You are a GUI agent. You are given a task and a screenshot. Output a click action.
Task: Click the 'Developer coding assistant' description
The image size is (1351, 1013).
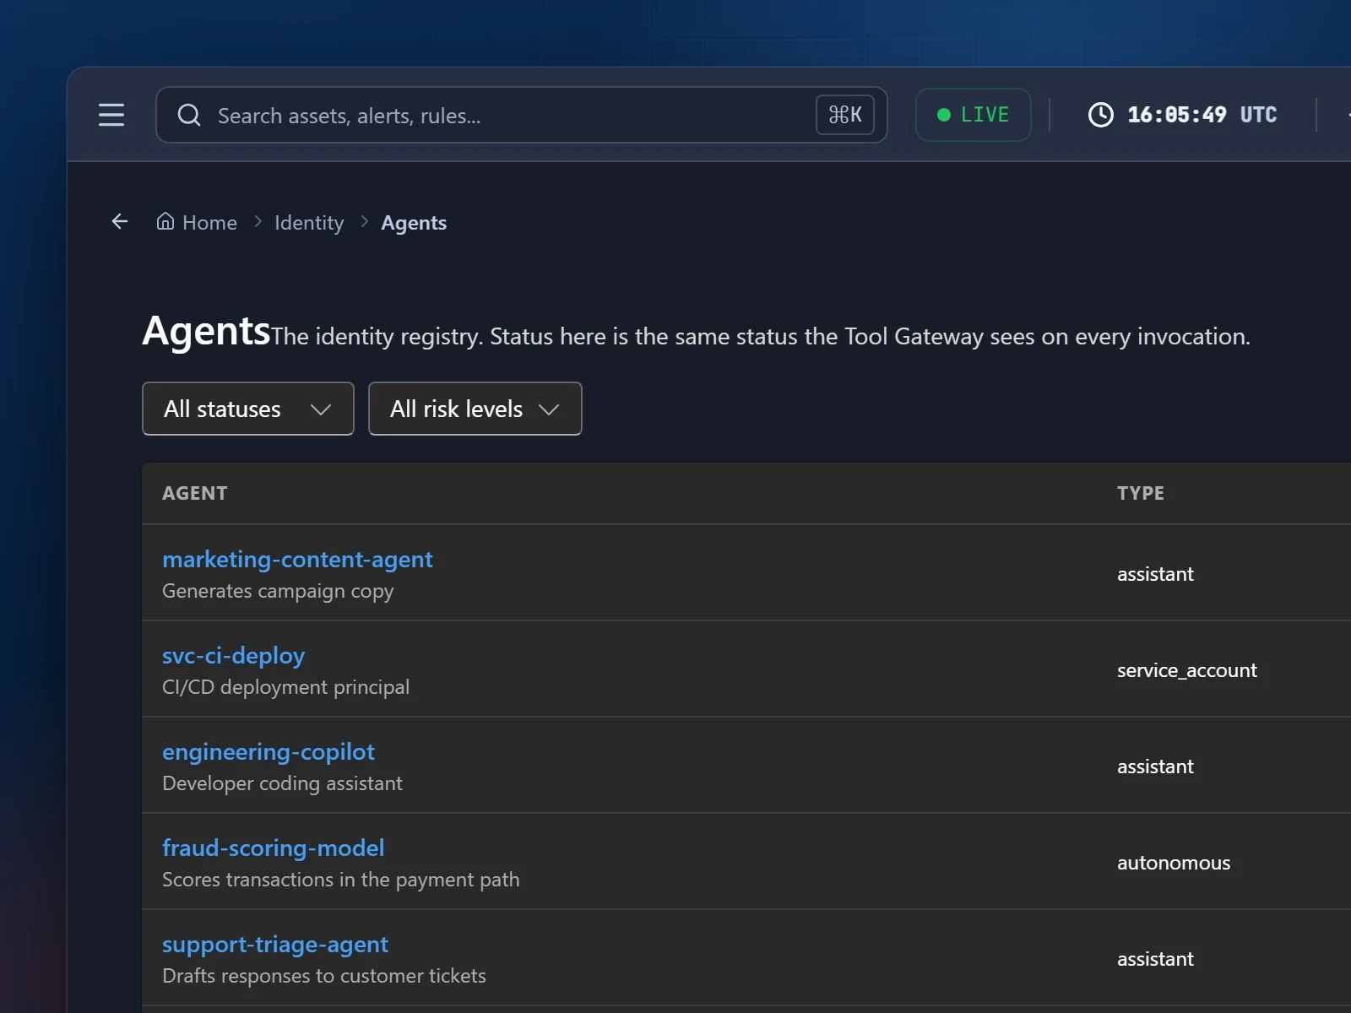pyautogui.click(x=282, y=783)
